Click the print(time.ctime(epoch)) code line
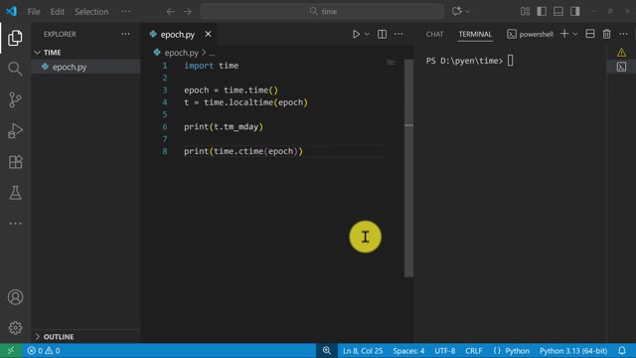Viewport: 636px width, 358px height. click(243, 151)
